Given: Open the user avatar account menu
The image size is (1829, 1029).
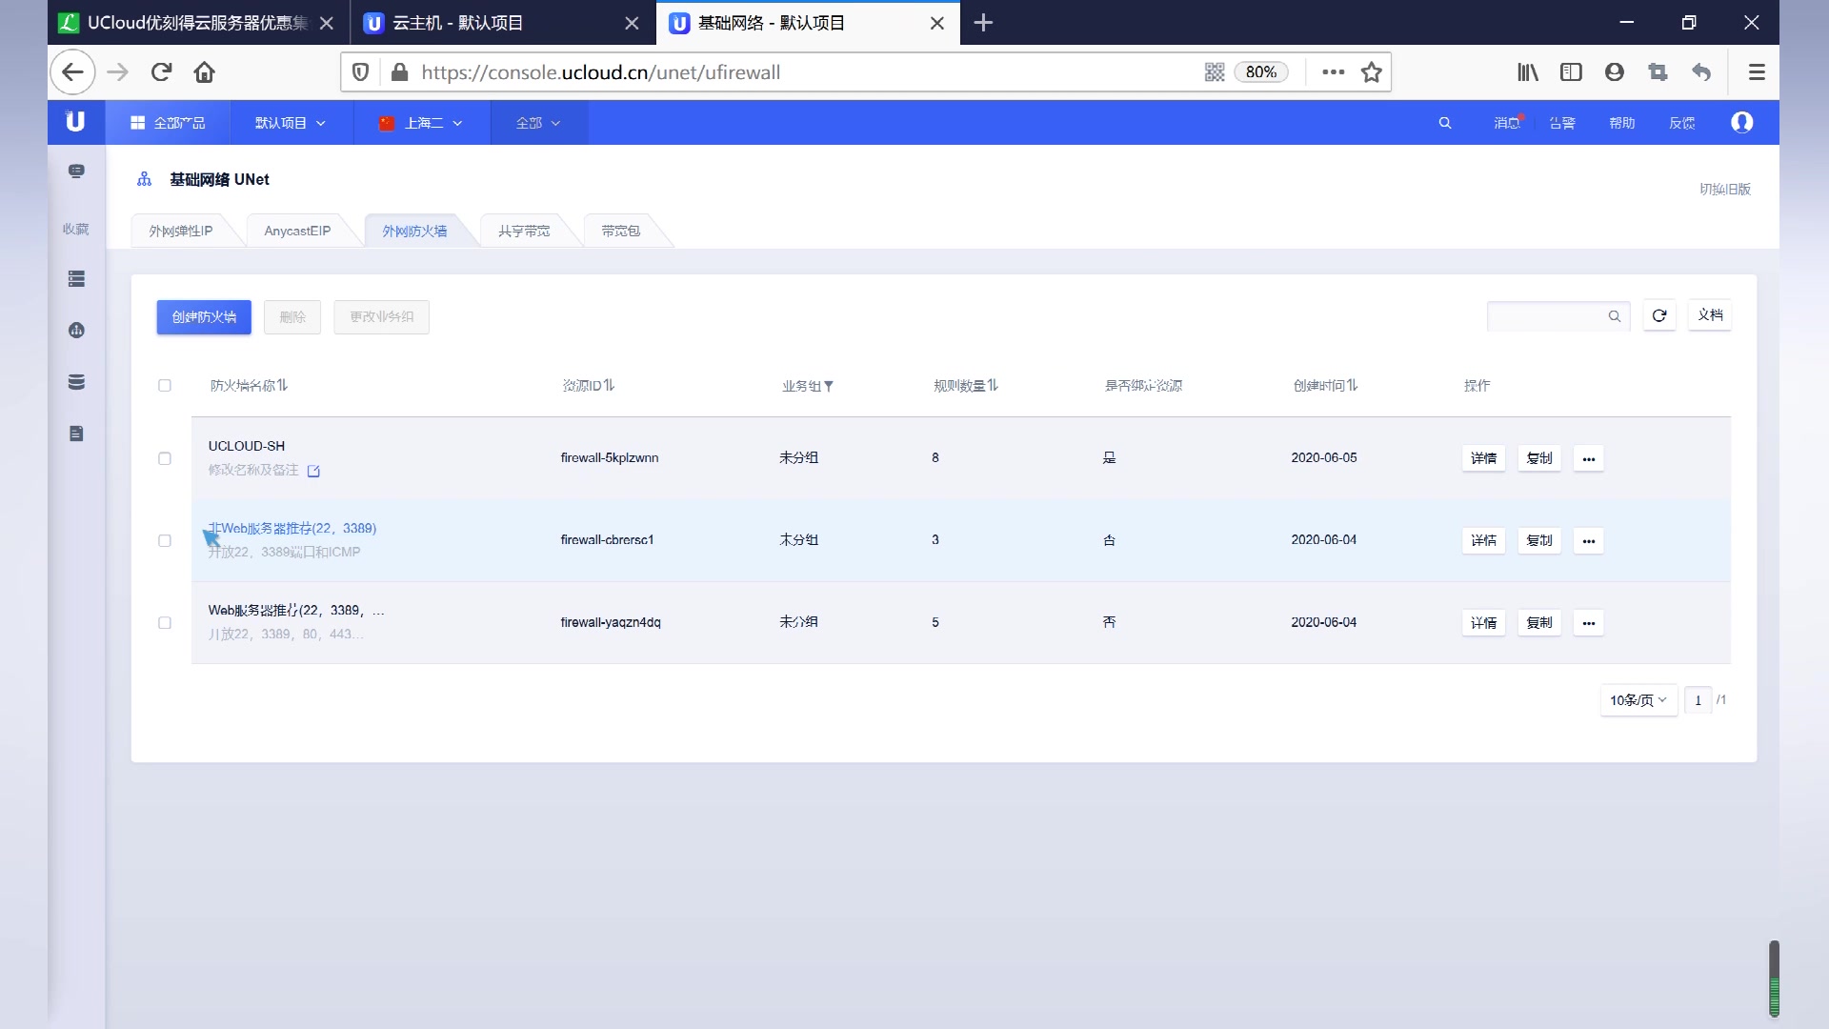Looking at the screenshot, I should click(x=1742, y=122).
